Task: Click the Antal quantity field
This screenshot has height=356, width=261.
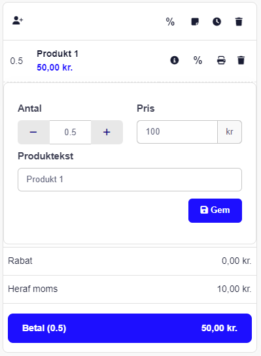Action: 70,132
